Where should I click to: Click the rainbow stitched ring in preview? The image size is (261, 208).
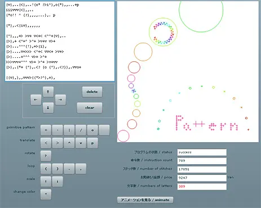(x=163, y=33)
